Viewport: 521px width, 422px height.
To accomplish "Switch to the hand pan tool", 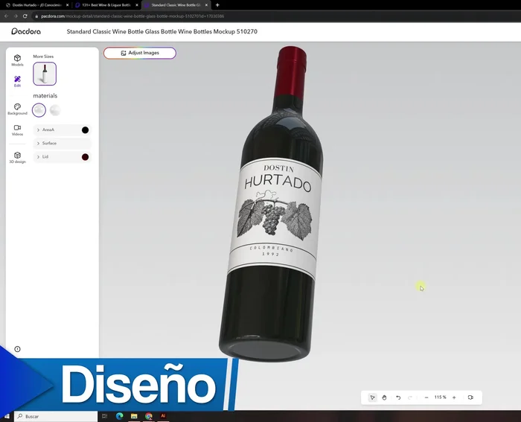I will [x=384, y=397].
